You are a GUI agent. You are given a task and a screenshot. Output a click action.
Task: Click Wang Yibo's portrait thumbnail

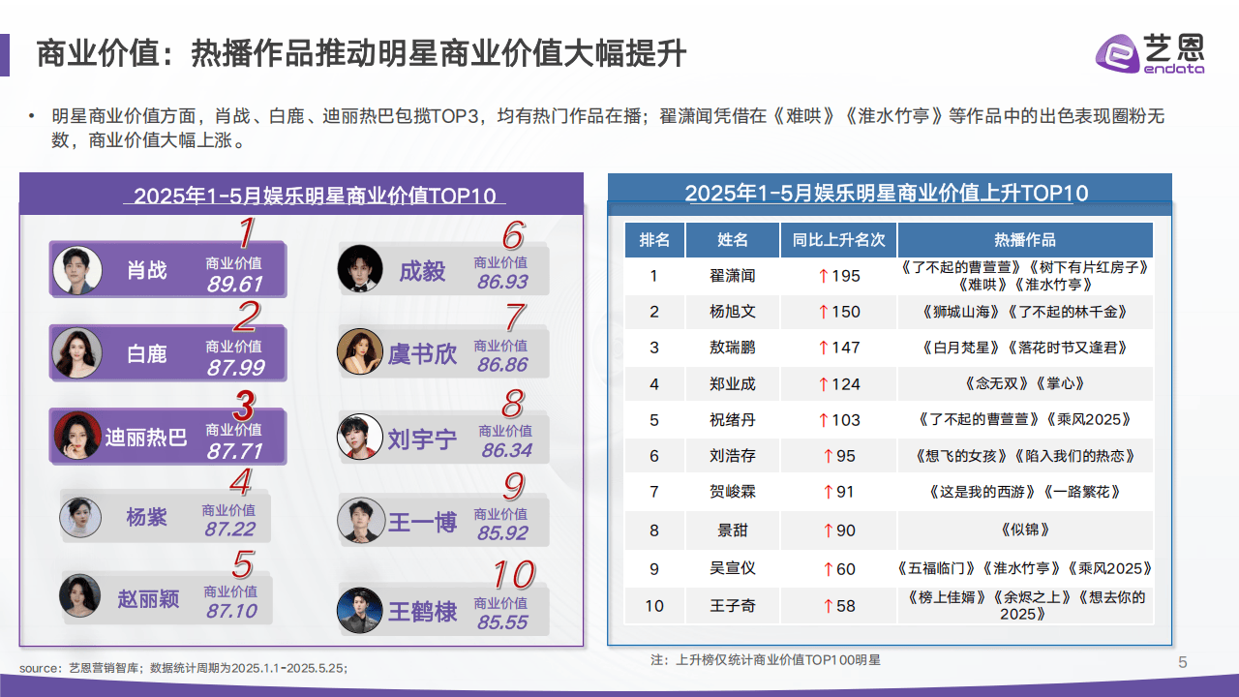[360, 521]
